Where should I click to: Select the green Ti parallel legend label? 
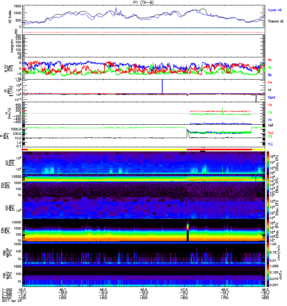pyautogui.click(x=270, y=137)
